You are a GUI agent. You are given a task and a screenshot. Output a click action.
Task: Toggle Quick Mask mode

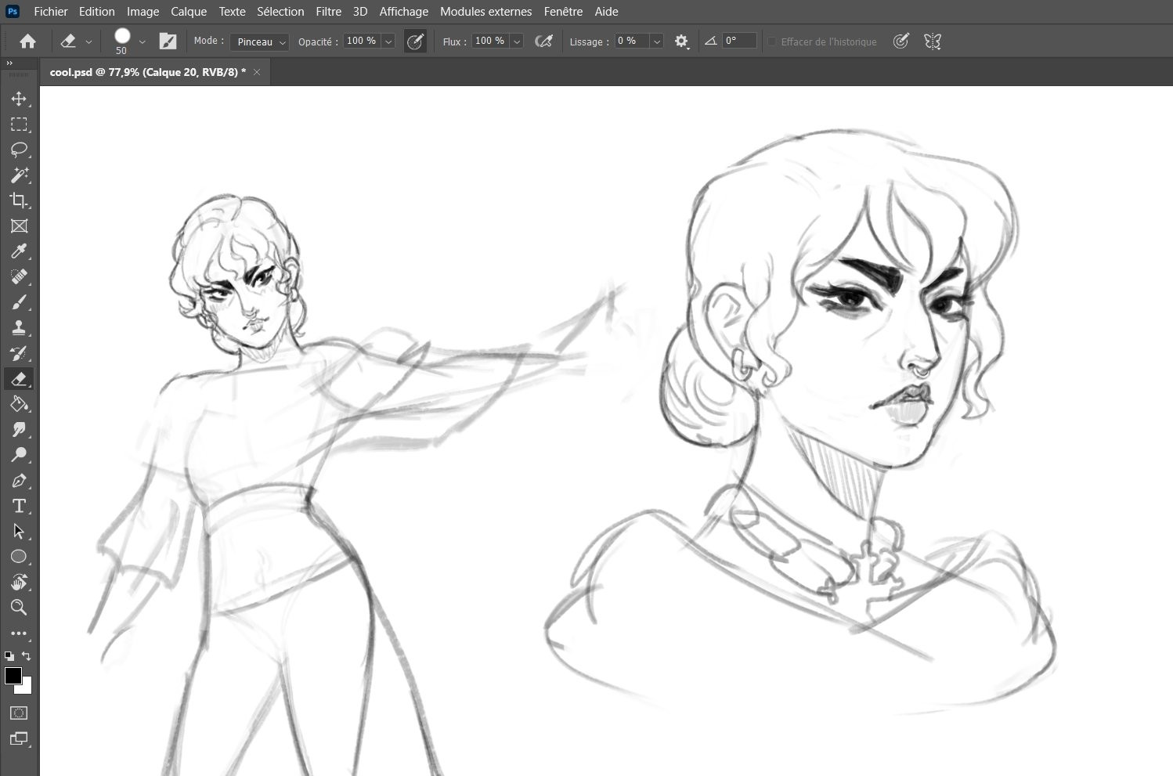tap(19, 713)
